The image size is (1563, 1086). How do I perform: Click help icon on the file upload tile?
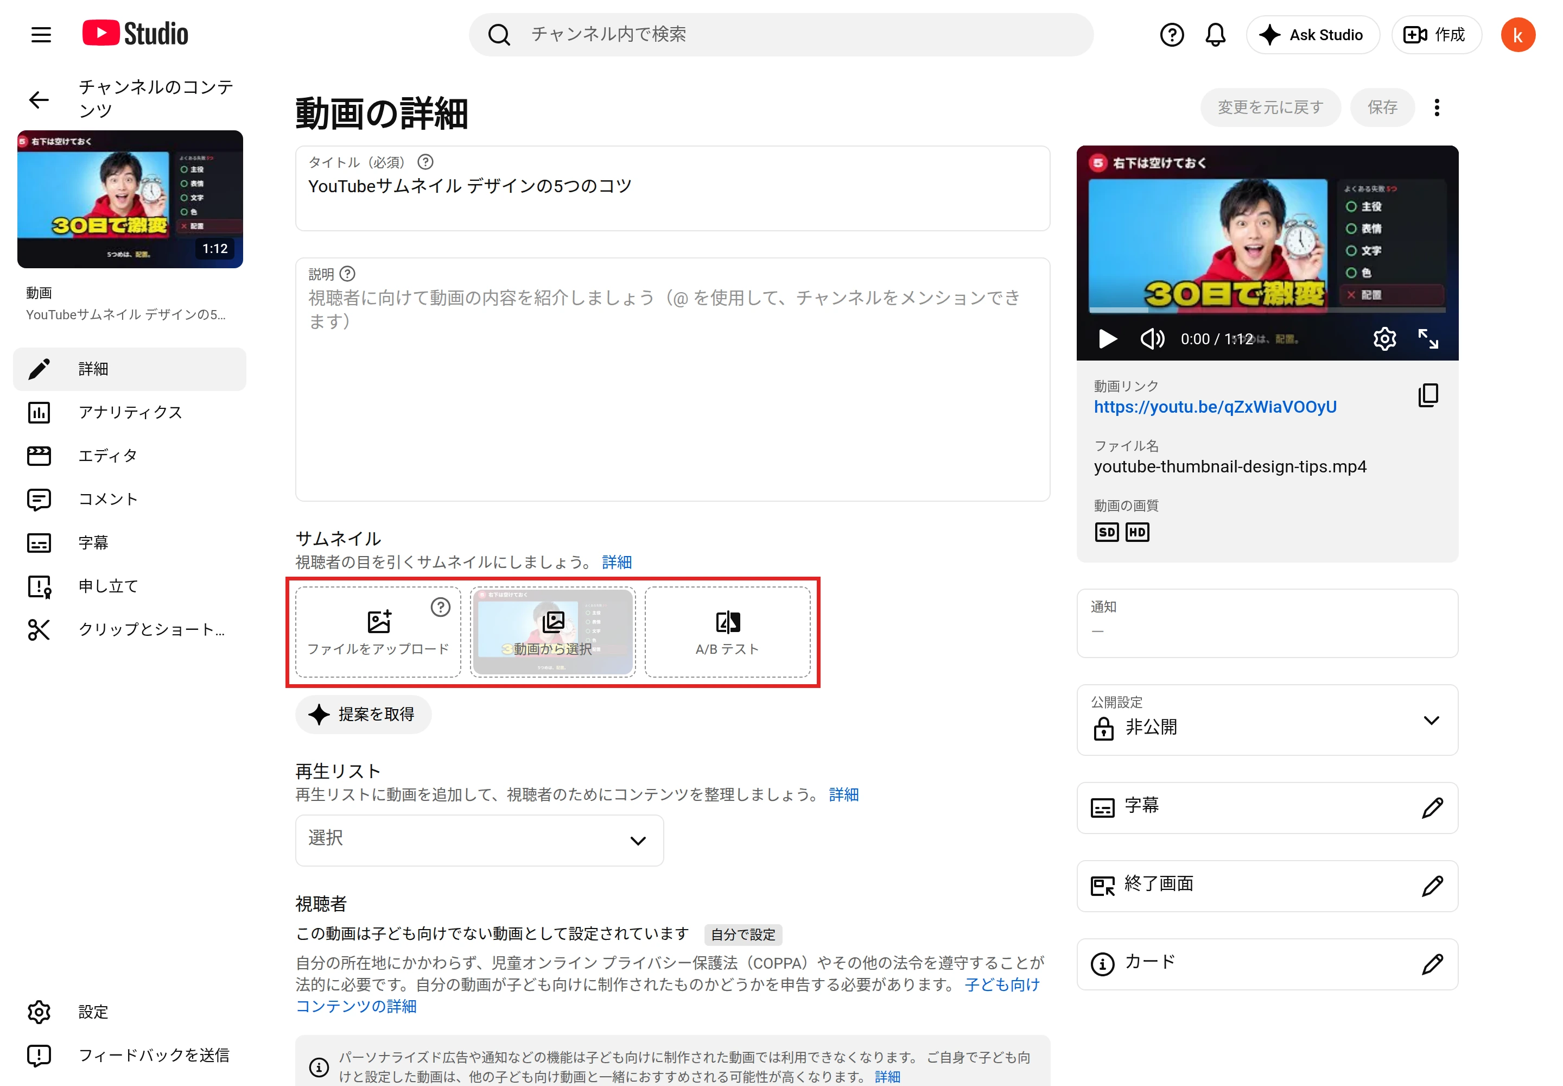pyautogui.click(x=440, y=607)
